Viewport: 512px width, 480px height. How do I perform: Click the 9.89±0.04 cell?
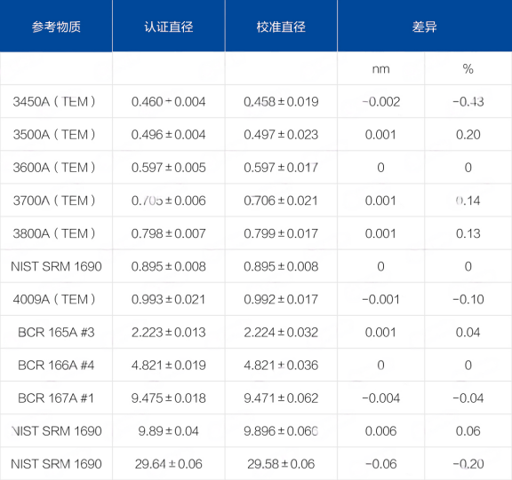[x=169, y=431]
